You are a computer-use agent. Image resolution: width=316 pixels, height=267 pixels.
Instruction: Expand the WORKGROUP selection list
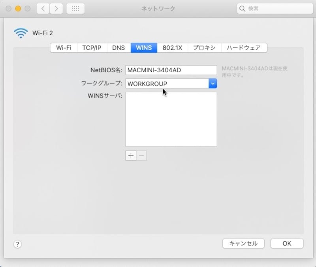[213, 83]
